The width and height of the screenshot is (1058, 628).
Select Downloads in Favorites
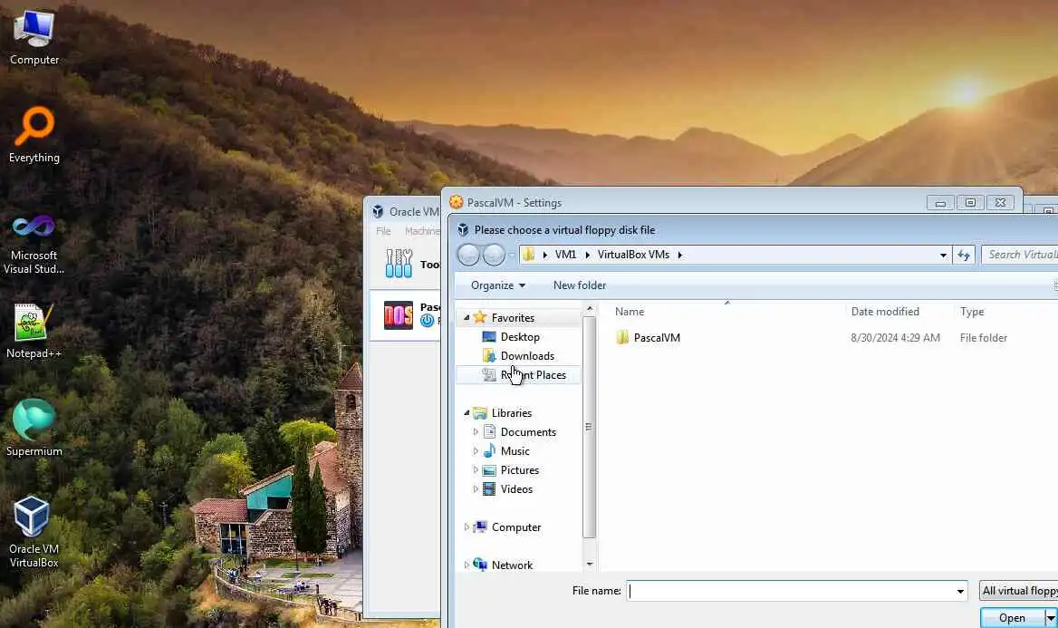pyautogui.click(x=527, y=355)
